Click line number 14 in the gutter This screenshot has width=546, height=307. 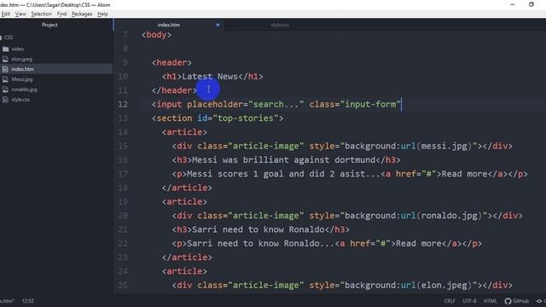[x=123, y=132]
